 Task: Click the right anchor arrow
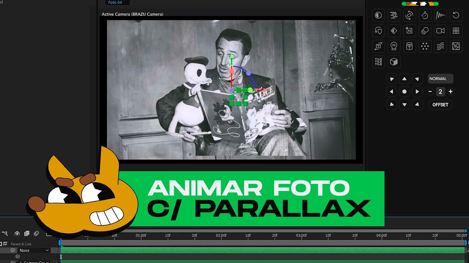(417, 92)
